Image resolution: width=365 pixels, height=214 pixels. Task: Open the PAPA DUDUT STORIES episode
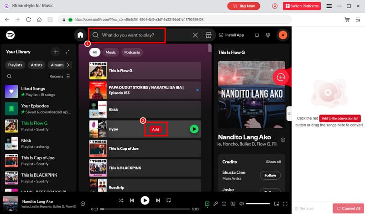145,90
